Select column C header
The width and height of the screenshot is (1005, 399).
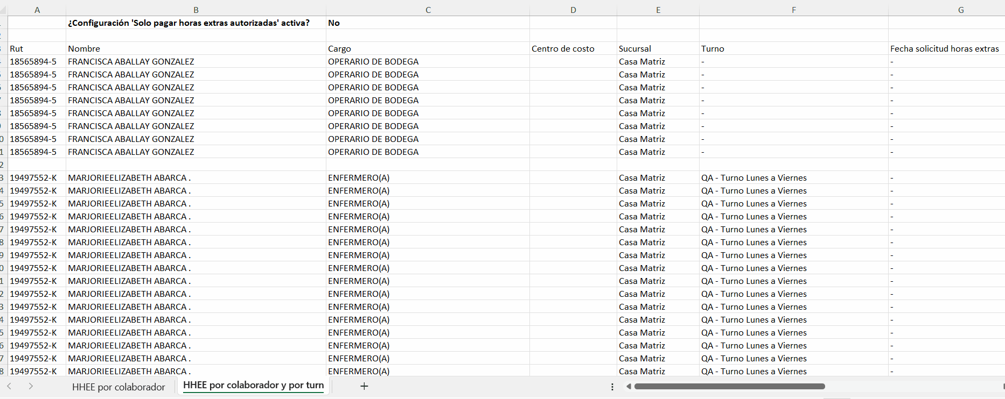pos(428,10)
